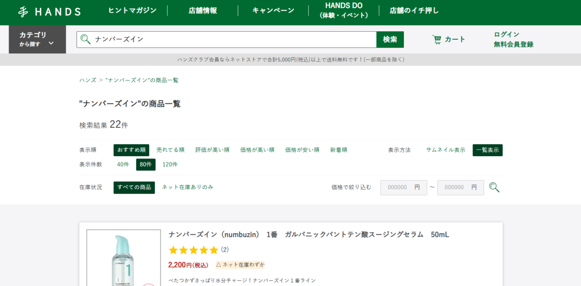Open the cart icon
The width and height of the screenshot is (581, 286).
tap(437, 39)
